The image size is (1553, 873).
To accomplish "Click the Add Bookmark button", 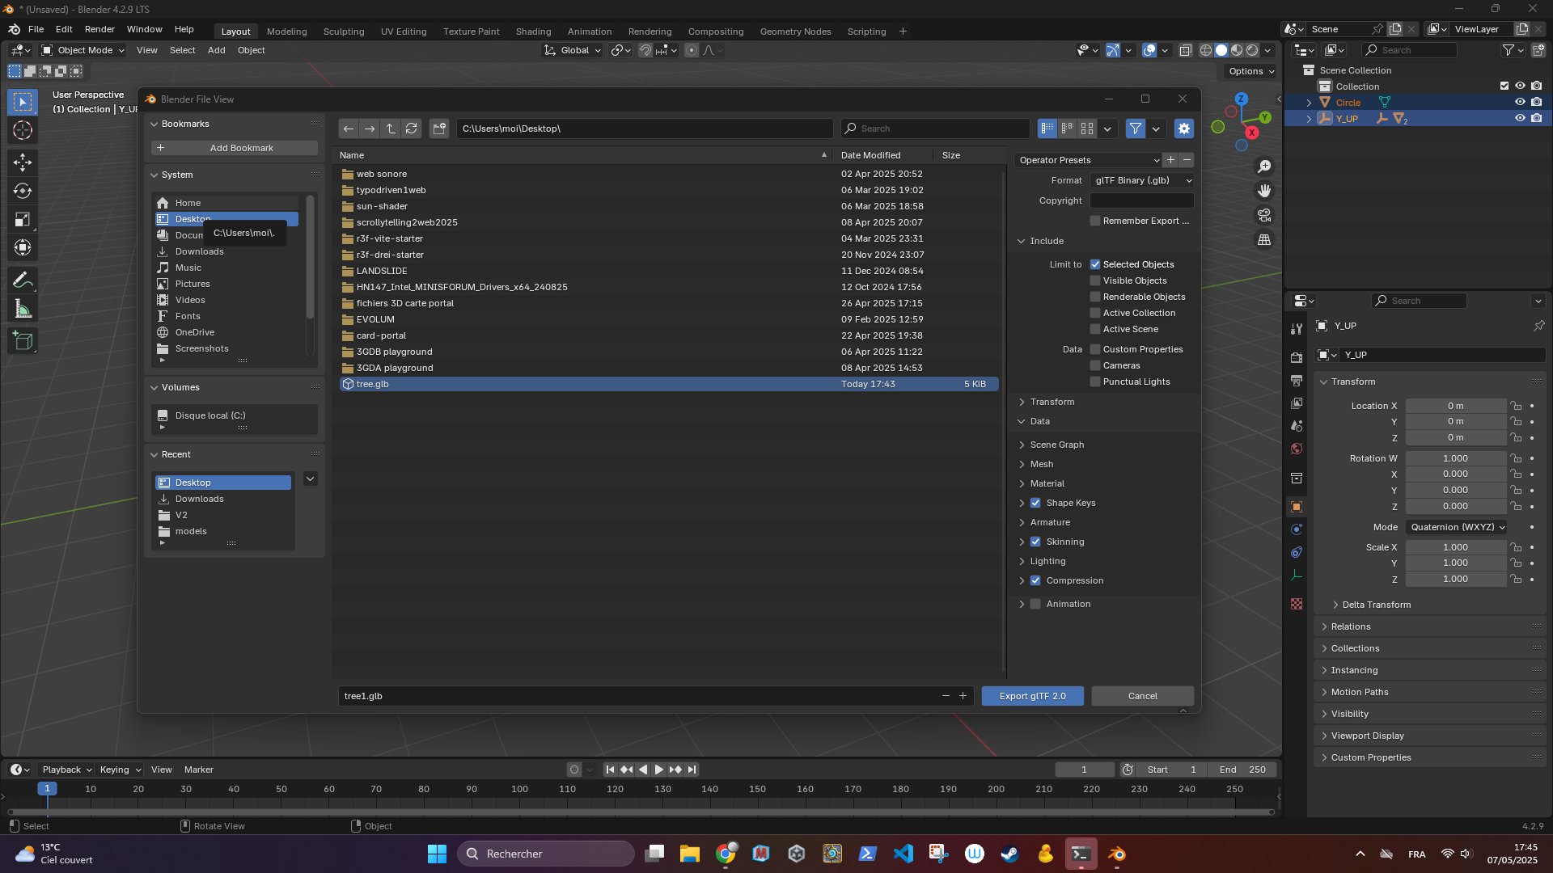I will [x=234, y=148].
